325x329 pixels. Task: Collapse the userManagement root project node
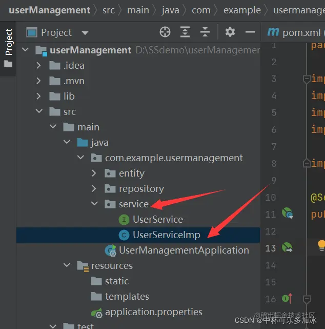pyautogui.click(x=25, y=50)
